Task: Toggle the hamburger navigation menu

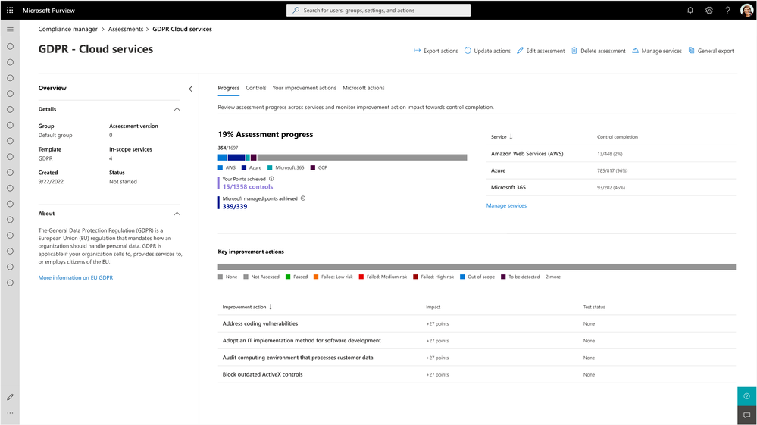Action: (10, 30)
